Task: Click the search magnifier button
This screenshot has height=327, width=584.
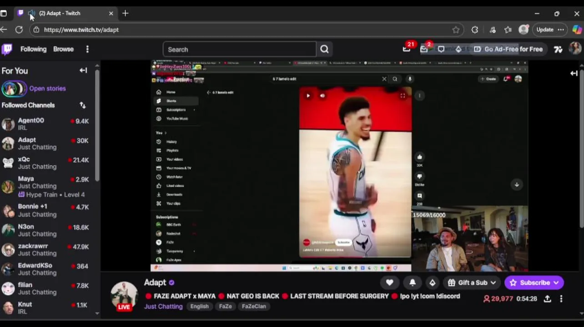Action: click(324, 49)
